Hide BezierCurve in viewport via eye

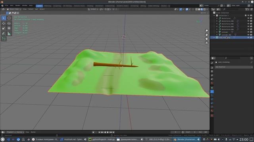tap(248, 19)
